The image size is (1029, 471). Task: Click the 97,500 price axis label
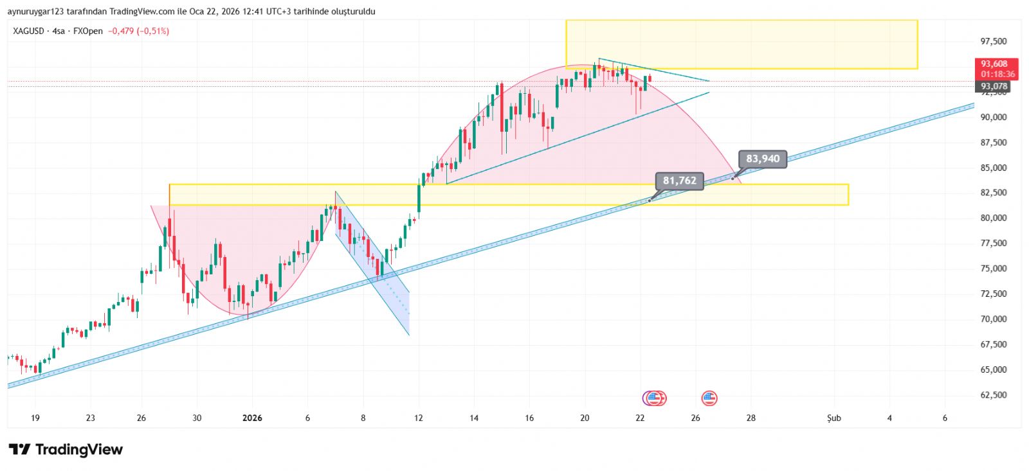tap(994, 41)
